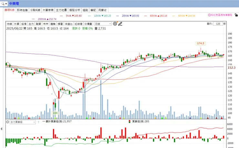Screen dimensions: 239x148
Task: Click the 174.5 high price label
Action: 201,43
